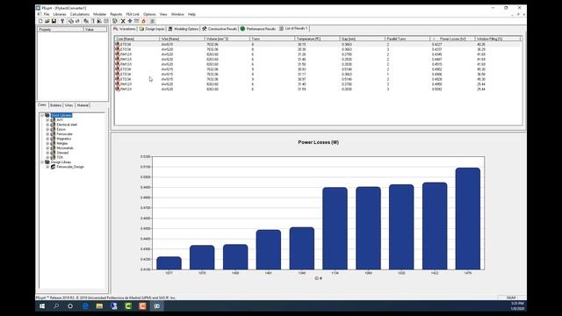Switch to the Performance Results tab
The width and height of the screenshot is (562, 316).
tap(258, 29)
